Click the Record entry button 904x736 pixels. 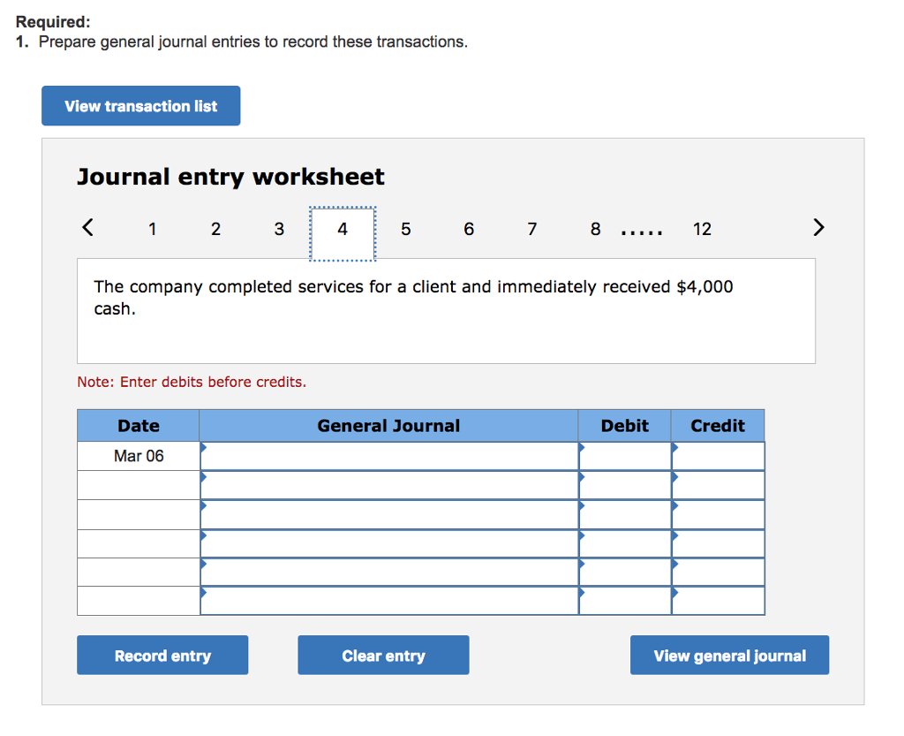162,656
